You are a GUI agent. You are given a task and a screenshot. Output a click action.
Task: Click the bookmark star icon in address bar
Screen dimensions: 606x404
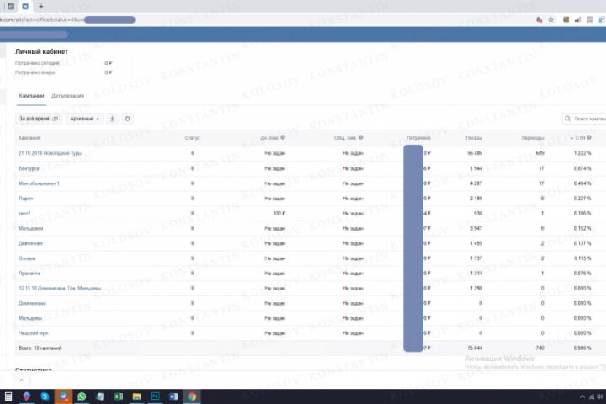pos(550,19)
